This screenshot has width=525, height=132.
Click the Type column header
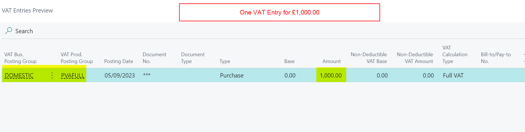point(225,61)
